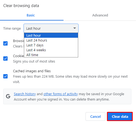This screenshot has width=136, height=124.
Task: Open other forms of activity link
Action: pos(61,94)
